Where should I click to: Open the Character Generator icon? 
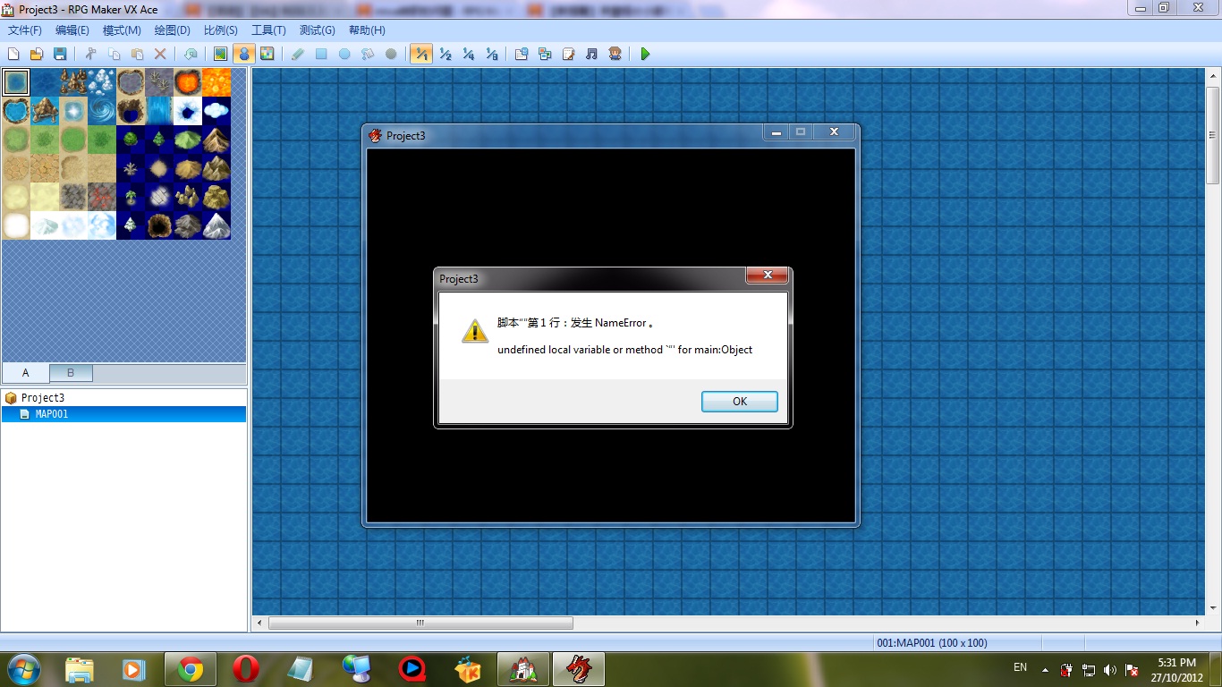[615, 54]
